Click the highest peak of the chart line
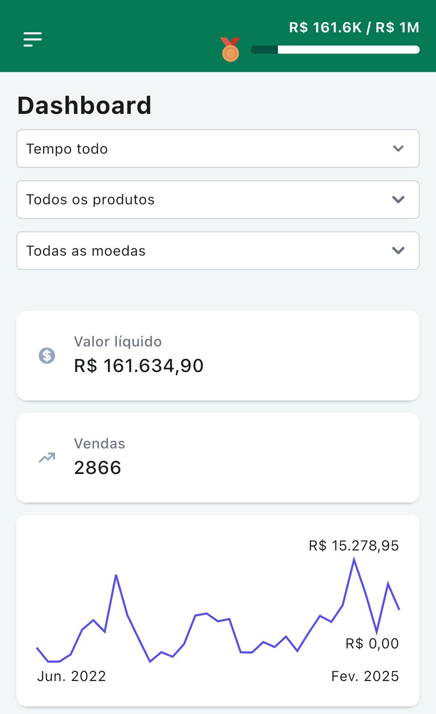 354,560
